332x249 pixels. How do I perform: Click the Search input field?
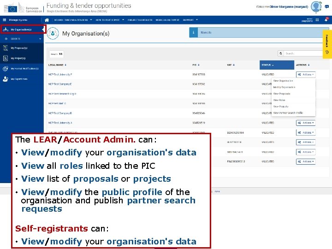point(304,53)
